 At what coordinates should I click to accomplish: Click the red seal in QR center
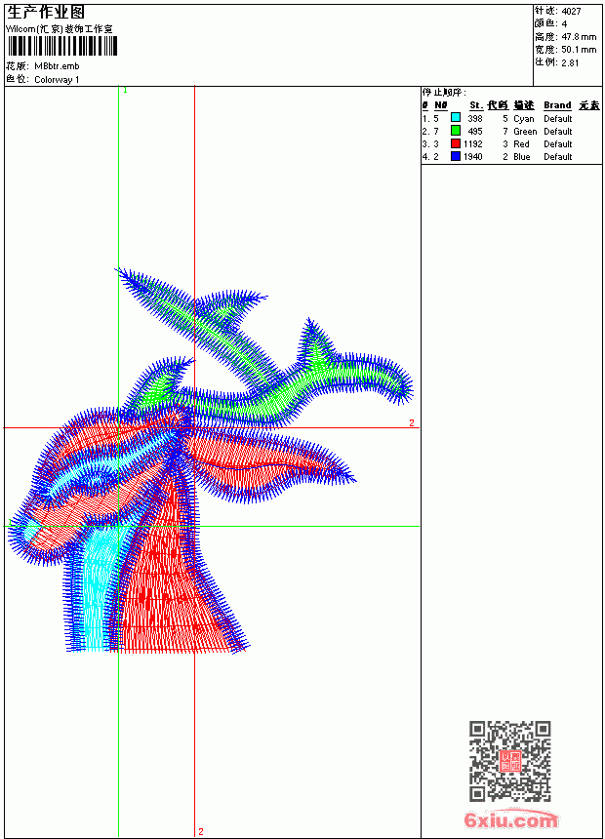(510, 761)
